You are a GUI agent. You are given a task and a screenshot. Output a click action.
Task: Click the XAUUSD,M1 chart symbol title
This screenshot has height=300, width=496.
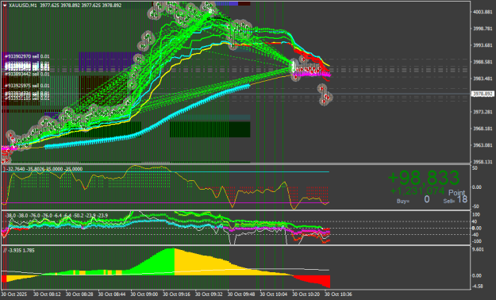tap(22, 6)
